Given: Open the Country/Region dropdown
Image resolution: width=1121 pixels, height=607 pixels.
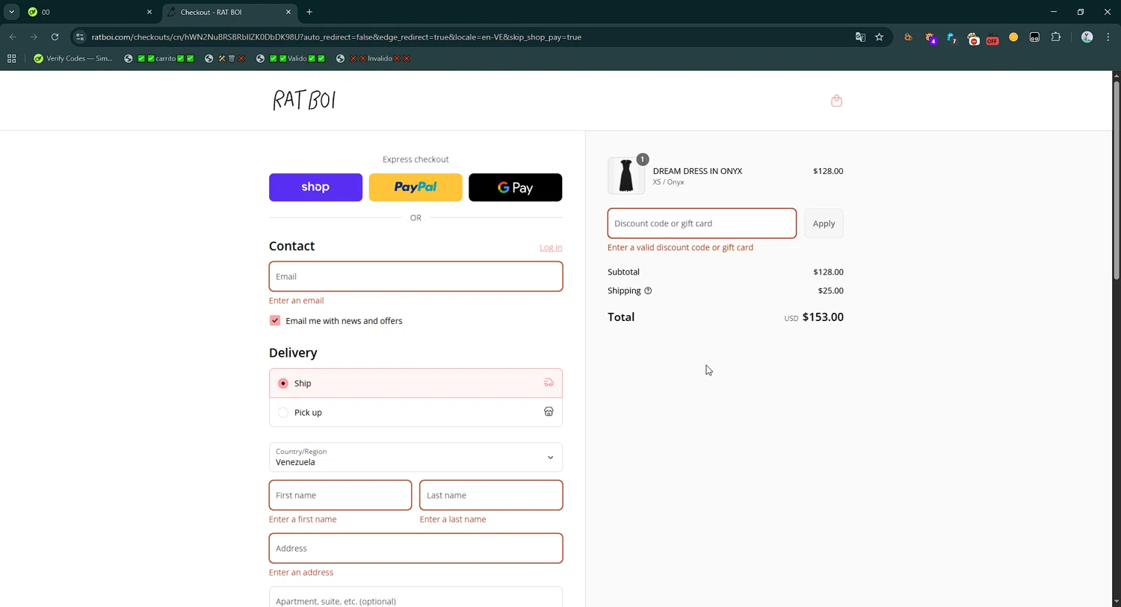Looking at the screenshot, I should pos(416,457).
